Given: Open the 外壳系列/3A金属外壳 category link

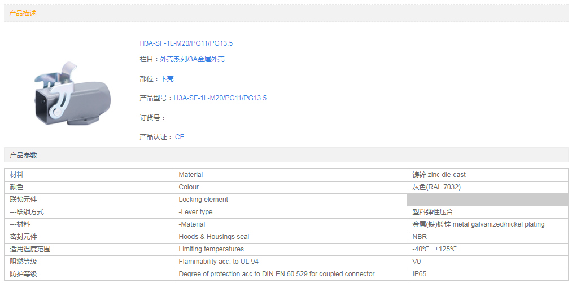Looking at the screenshot, I should click(x=192, y=59).
